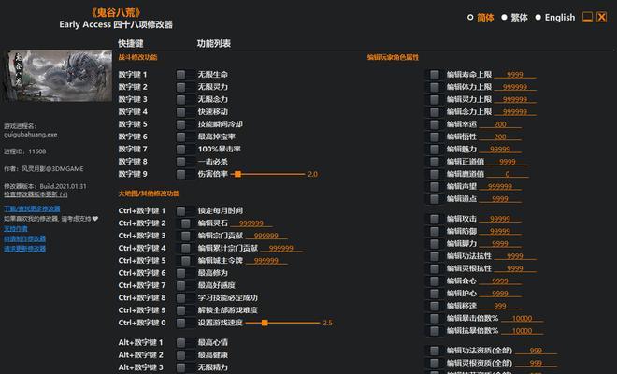
Task: Enable the 编辑功法抗性 toggle
Action: pos(435,256)
